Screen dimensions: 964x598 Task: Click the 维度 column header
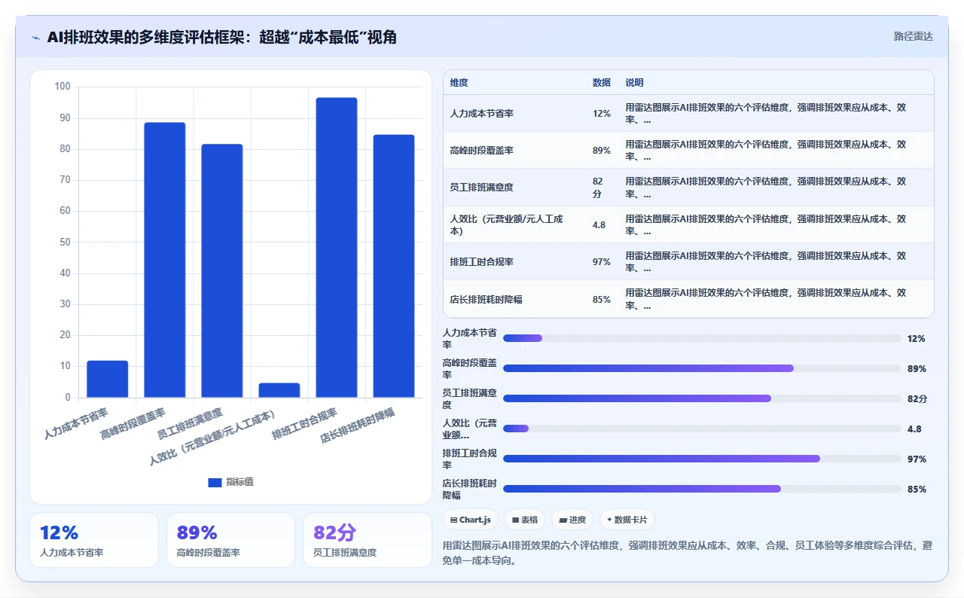pos(459,83)
